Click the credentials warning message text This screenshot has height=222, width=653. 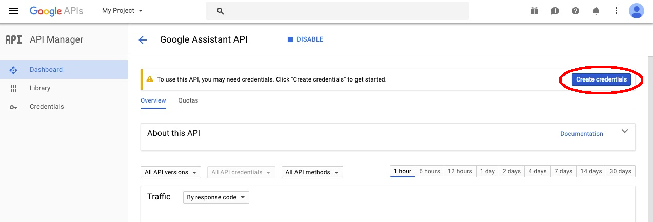(x=272, y=79)
